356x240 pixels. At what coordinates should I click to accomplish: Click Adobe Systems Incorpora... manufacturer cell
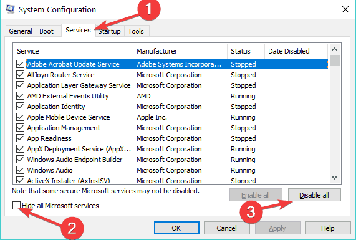[x=179, y=64]
